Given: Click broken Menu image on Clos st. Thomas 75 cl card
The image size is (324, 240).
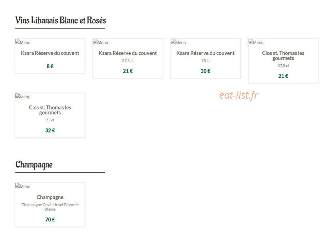Looking at the screenshot, I should (23, 96).
